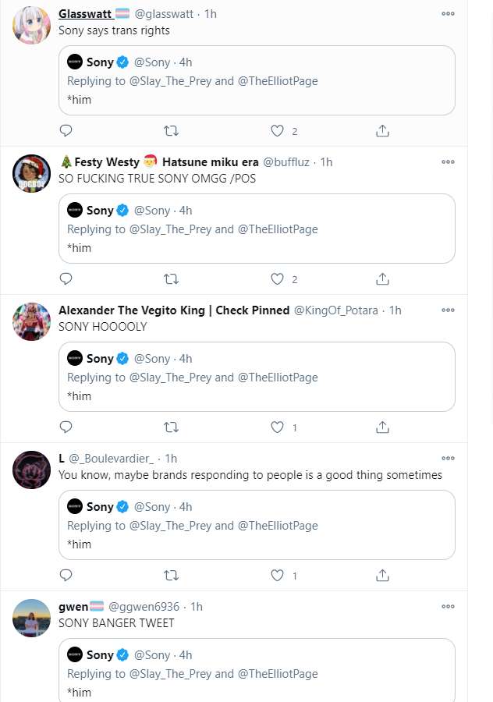The height and width of the screenshot is (702, 493).
Task: Like the _Boulevardier_ tweet
Action: 277,576
